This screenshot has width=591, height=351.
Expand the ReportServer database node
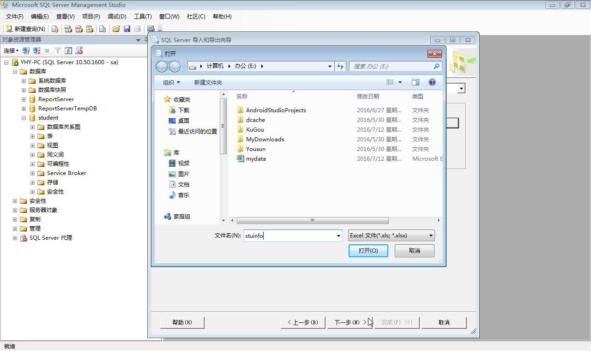click(x=24, y=99)
